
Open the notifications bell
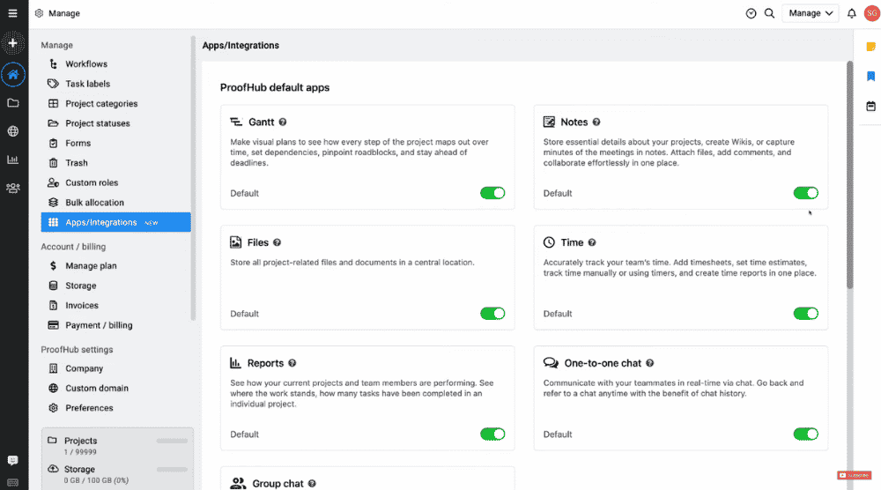pos(852,13)
